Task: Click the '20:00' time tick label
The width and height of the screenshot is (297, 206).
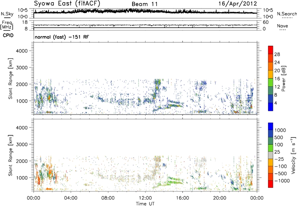Action: 220,198
